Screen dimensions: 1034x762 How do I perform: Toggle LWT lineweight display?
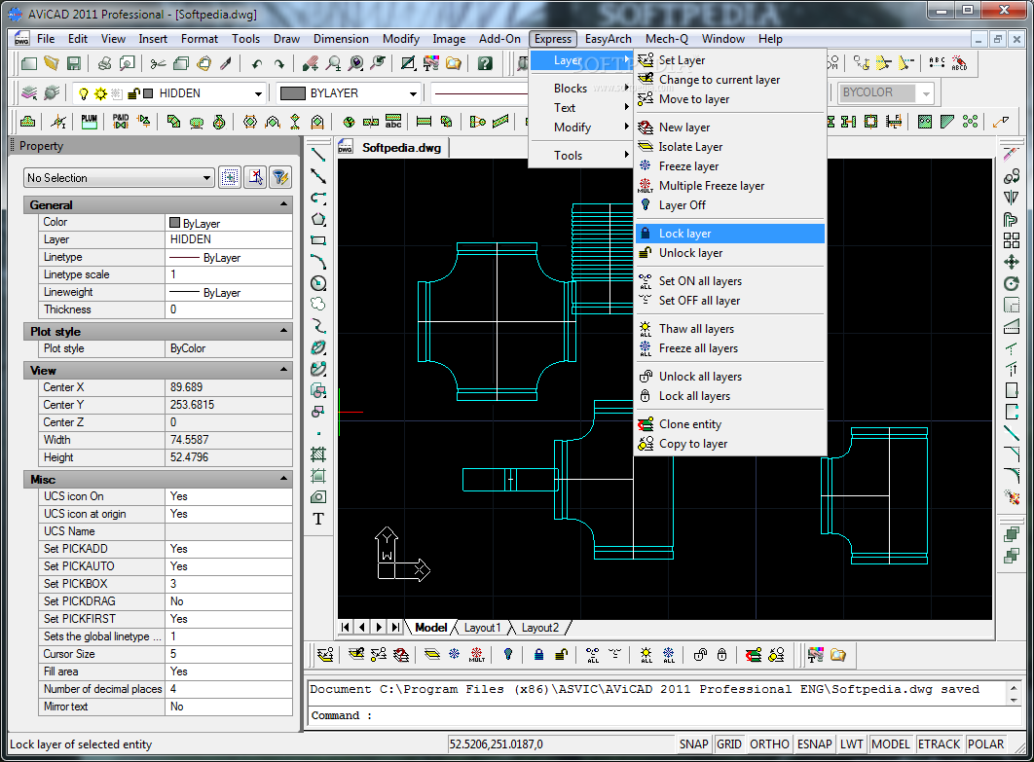click(x=851, y=744)
